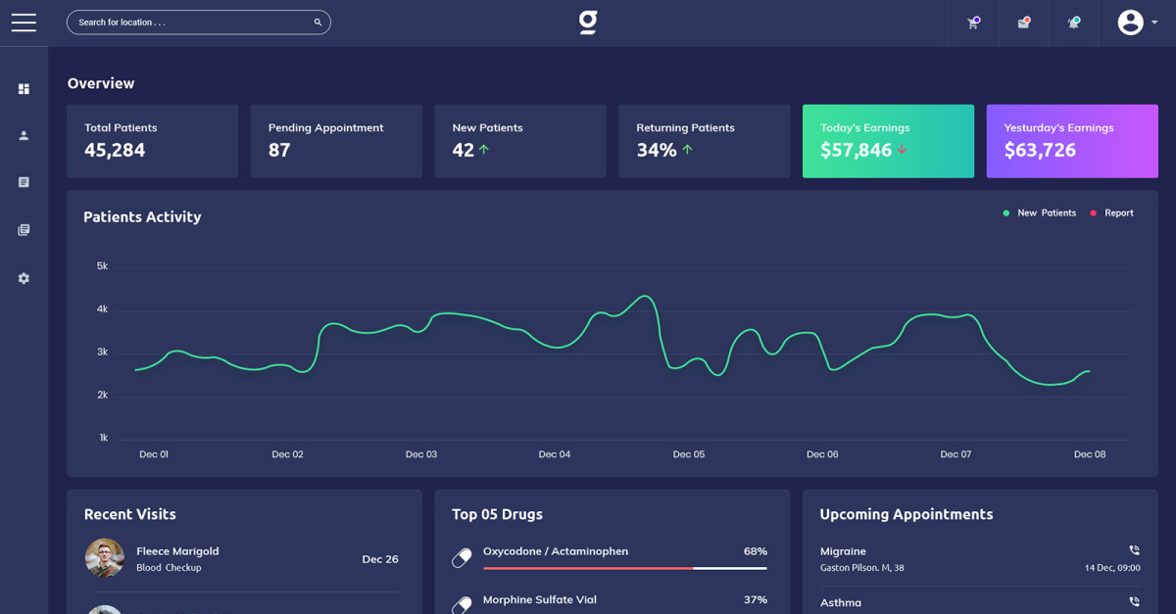Image resolution: width=1176 pixels, height=614 pixels.
Task: View notifications bell icon
Action: point(1074,23)
